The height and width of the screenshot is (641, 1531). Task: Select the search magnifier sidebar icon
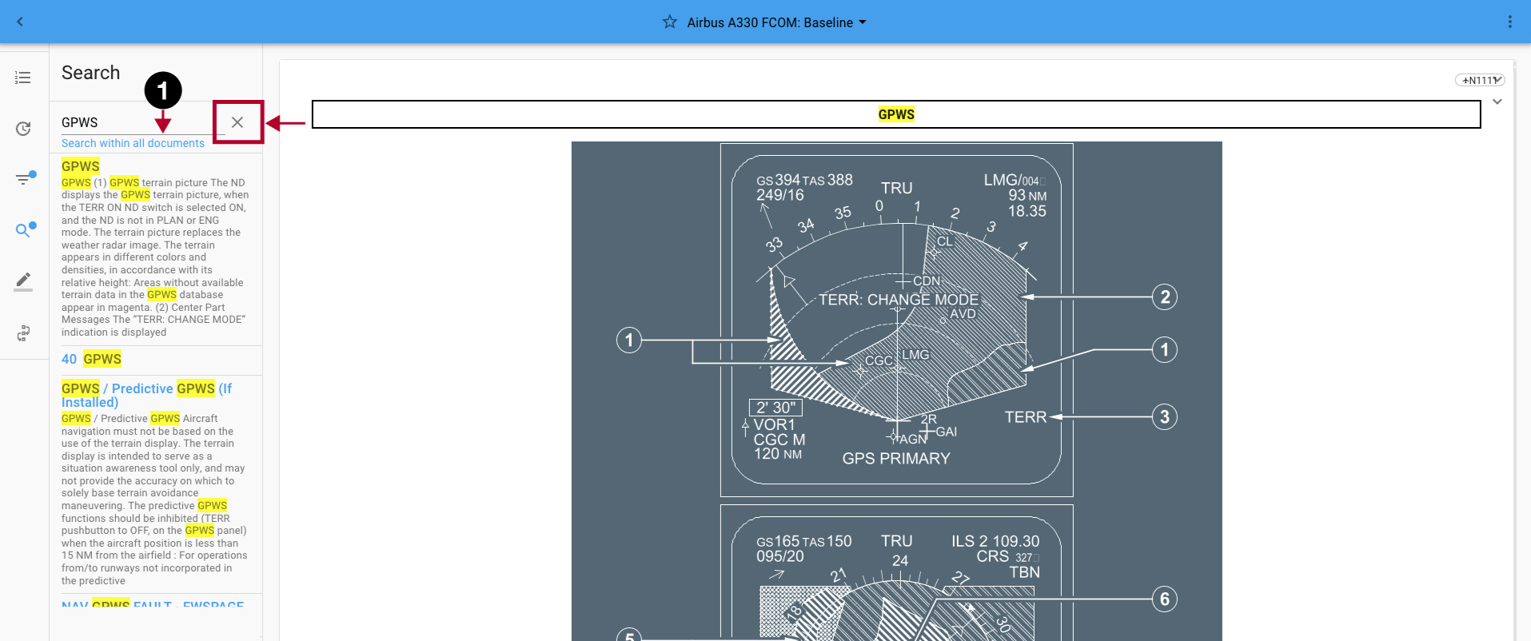pos(24,230)
